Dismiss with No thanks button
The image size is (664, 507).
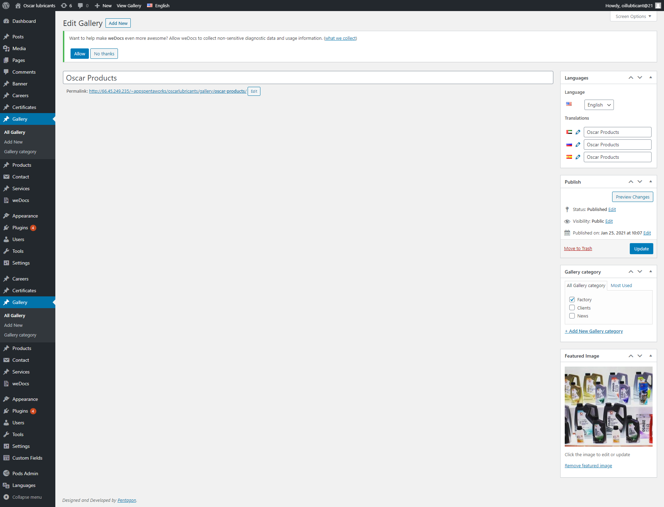coord(104,54)
